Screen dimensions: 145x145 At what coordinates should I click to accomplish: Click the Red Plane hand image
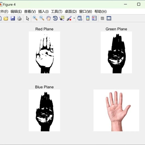click(44, 52)
